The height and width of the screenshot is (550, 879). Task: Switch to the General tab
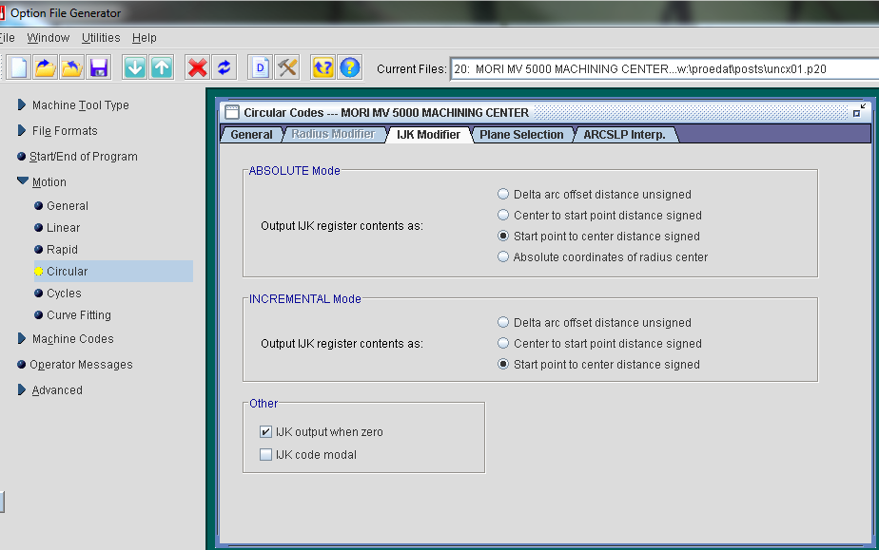point(251,134)
